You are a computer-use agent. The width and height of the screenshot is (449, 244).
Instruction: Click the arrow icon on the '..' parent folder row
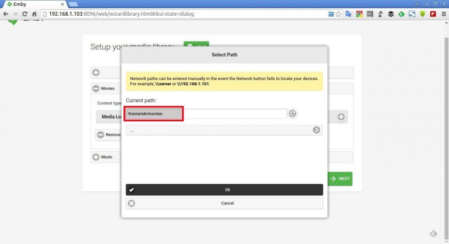316,130
